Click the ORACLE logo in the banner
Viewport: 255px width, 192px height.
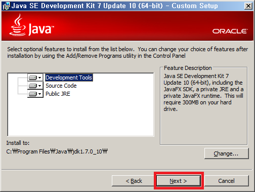click(x=230, y=31)
